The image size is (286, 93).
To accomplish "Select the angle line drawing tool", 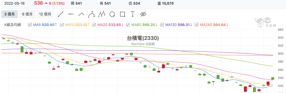I will click(x=81, y=14).
